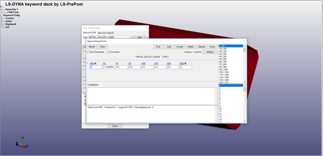Click the Delete button
The width and height of the screenshot is (323, 156).
[191, 47]
